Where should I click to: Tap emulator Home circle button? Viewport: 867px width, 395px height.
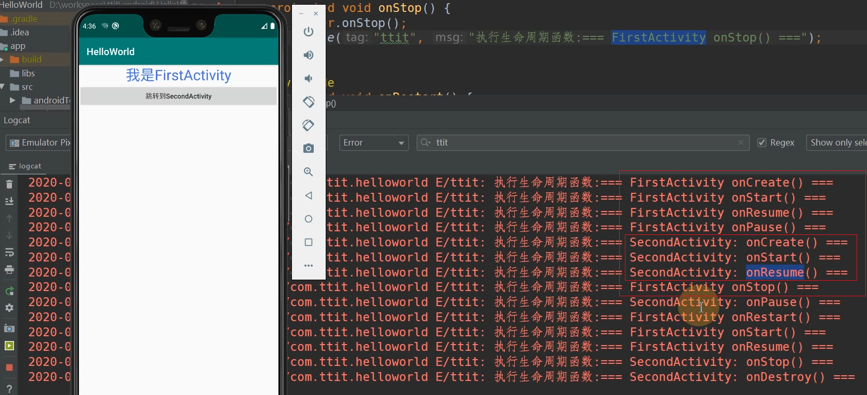[309, 219]
